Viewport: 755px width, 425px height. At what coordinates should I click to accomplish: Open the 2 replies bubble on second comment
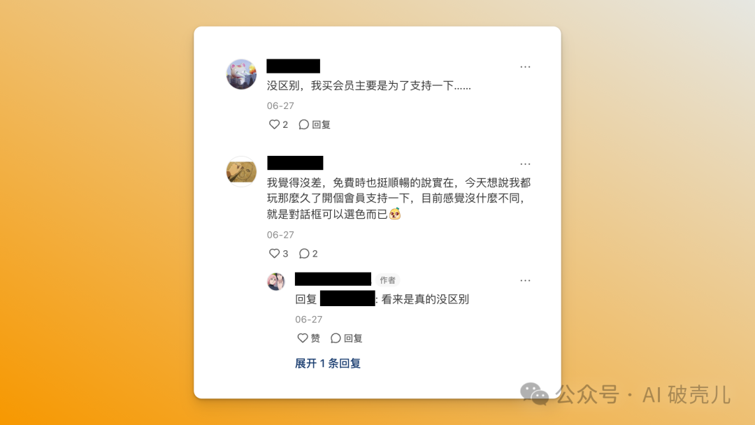(x=304, y=254)
